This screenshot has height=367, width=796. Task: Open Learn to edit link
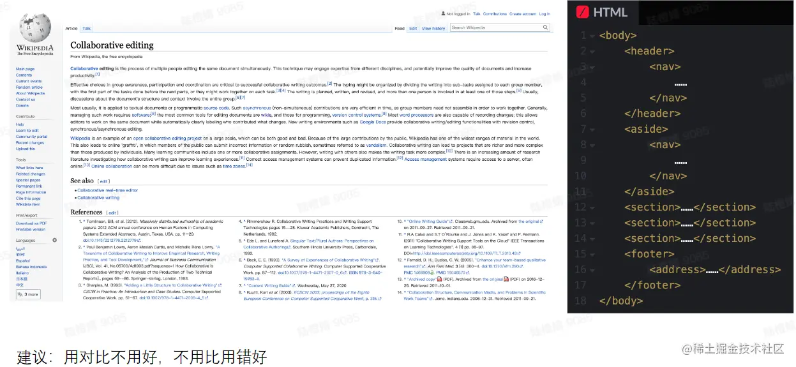click(27, 130)
